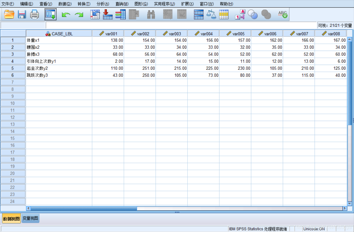Open the 查看(V) menu
The width and height of the screenshot is (354, 232).
[46, 4]
